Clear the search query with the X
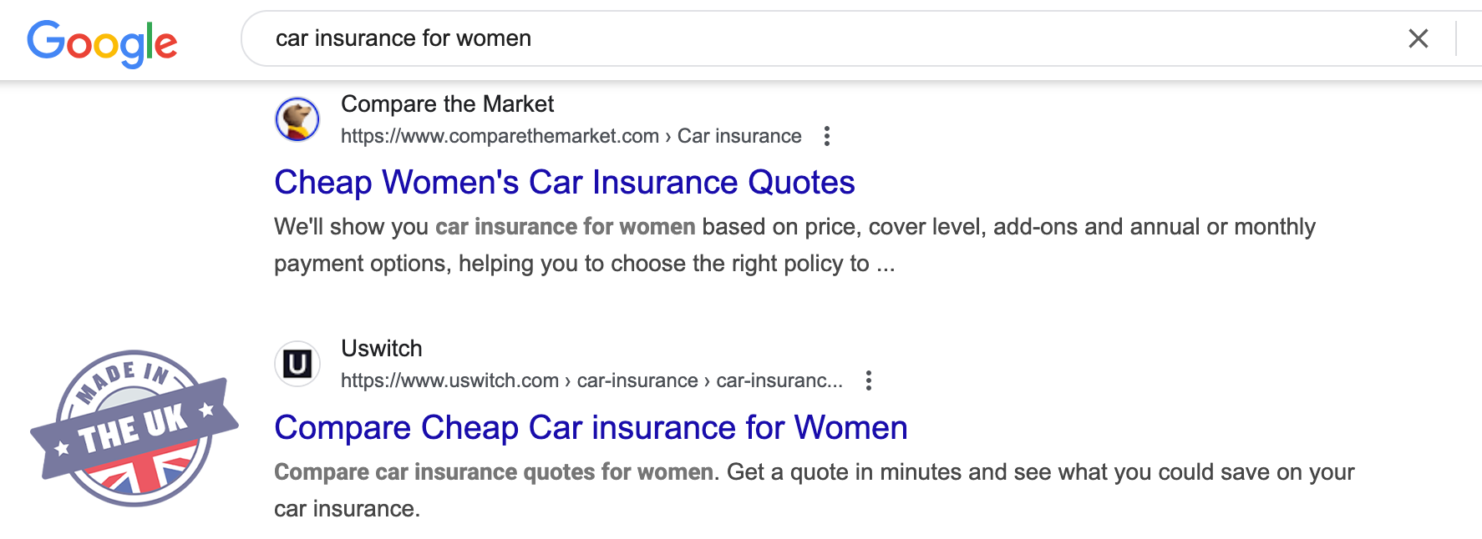Image resolution: width=1482 pixels, height=539 pixels. coord(1418,38)
